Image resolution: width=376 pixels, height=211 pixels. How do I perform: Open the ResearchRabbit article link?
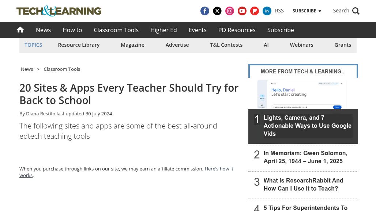(303, 184)
